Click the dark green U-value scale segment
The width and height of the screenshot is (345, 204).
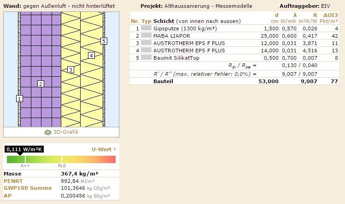tap(16, 159)
